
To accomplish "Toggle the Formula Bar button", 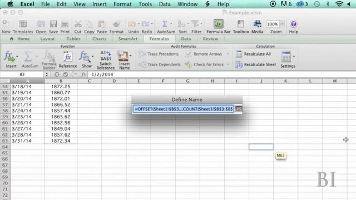I will pyautogui.click(x=219, y=24).
